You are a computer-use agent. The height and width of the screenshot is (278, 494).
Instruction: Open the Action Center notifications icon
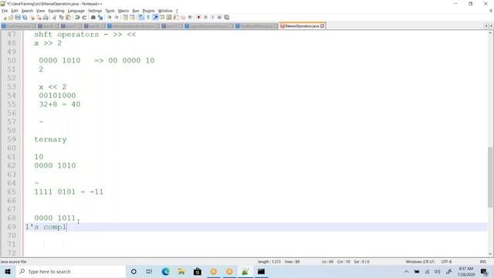point(484,271)
